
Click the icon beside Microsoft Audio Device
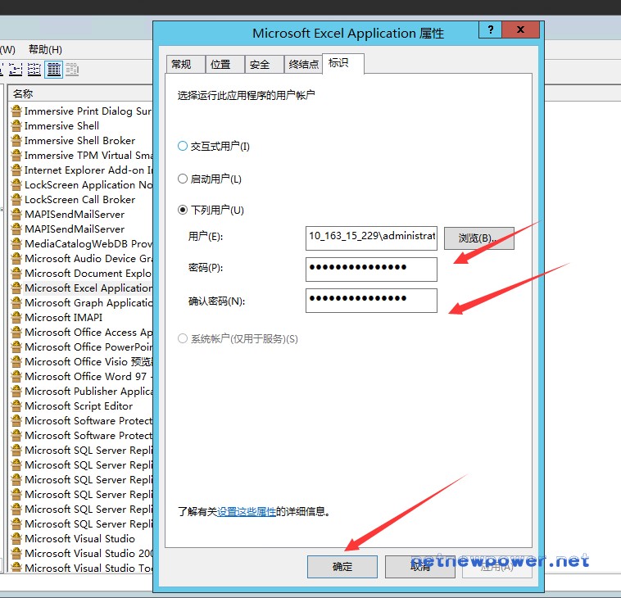[16, 259]
